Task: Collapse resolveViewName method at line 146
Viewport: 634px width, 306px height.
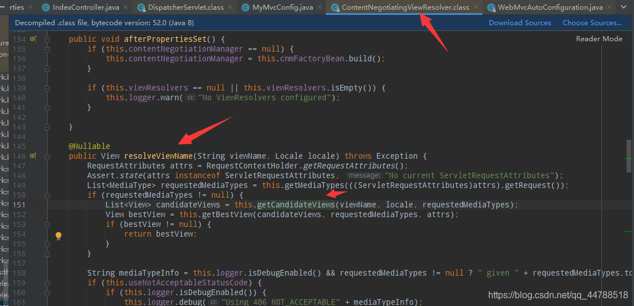Action: pos(47,156)
